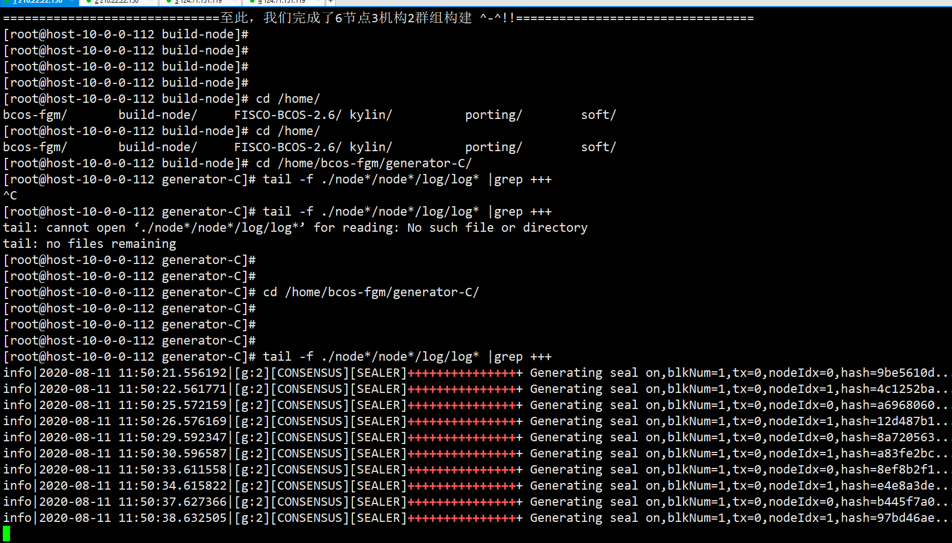Click the Chinese header banner line
Image resolution: width=952 pixels, height=543 pixels.
[x=378, y=18]
